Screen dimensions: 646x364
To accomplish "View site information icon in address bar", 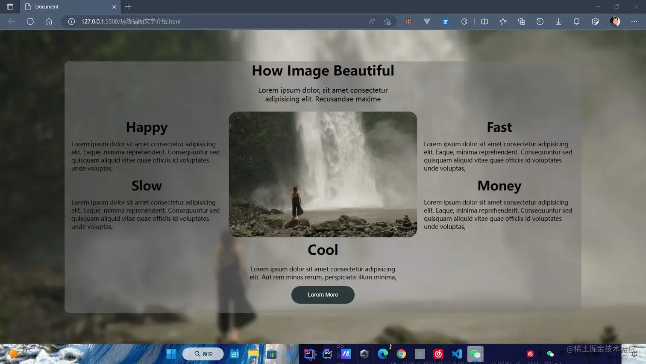I will pos(71,21).
